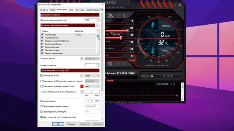This screenshot has width=234, height=131.
Task: Toggle checkmark for 'Тахометр кулера' graph
Action: [x=42, y=50]
